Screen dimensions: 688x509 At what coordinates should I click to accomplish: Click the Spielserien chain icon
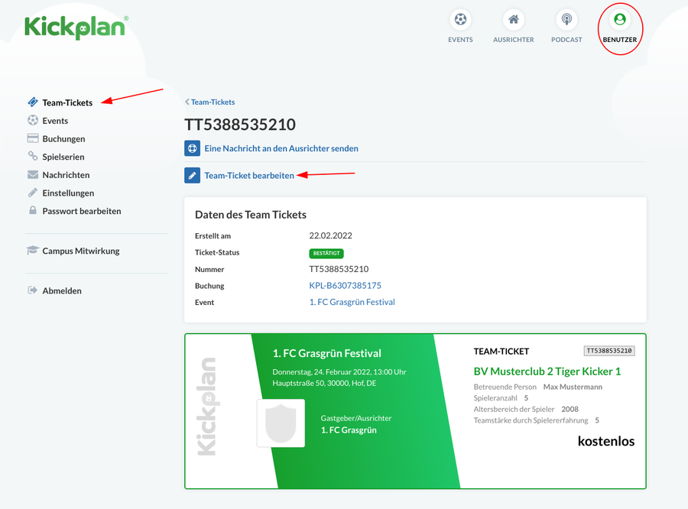(x=33, y=156)
